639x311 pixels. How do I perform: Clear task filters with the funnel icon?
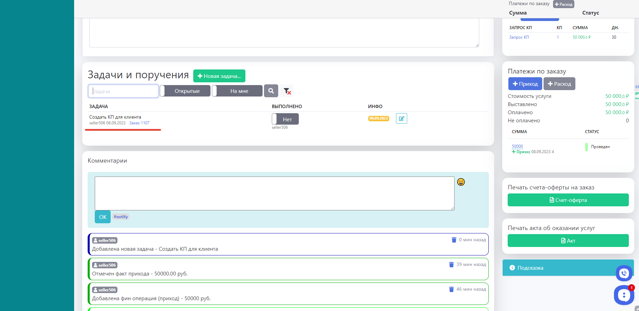pos(287,91)
